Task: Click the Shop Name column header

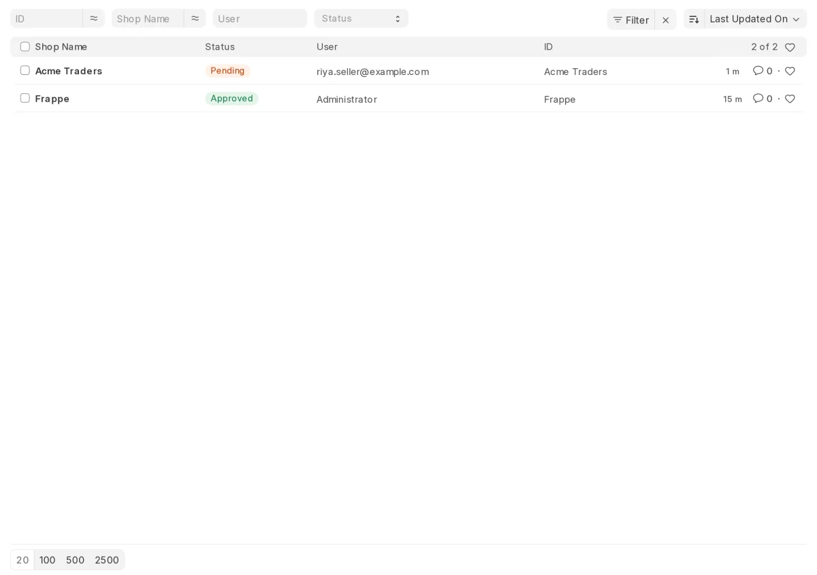Action: click(61, 46)
